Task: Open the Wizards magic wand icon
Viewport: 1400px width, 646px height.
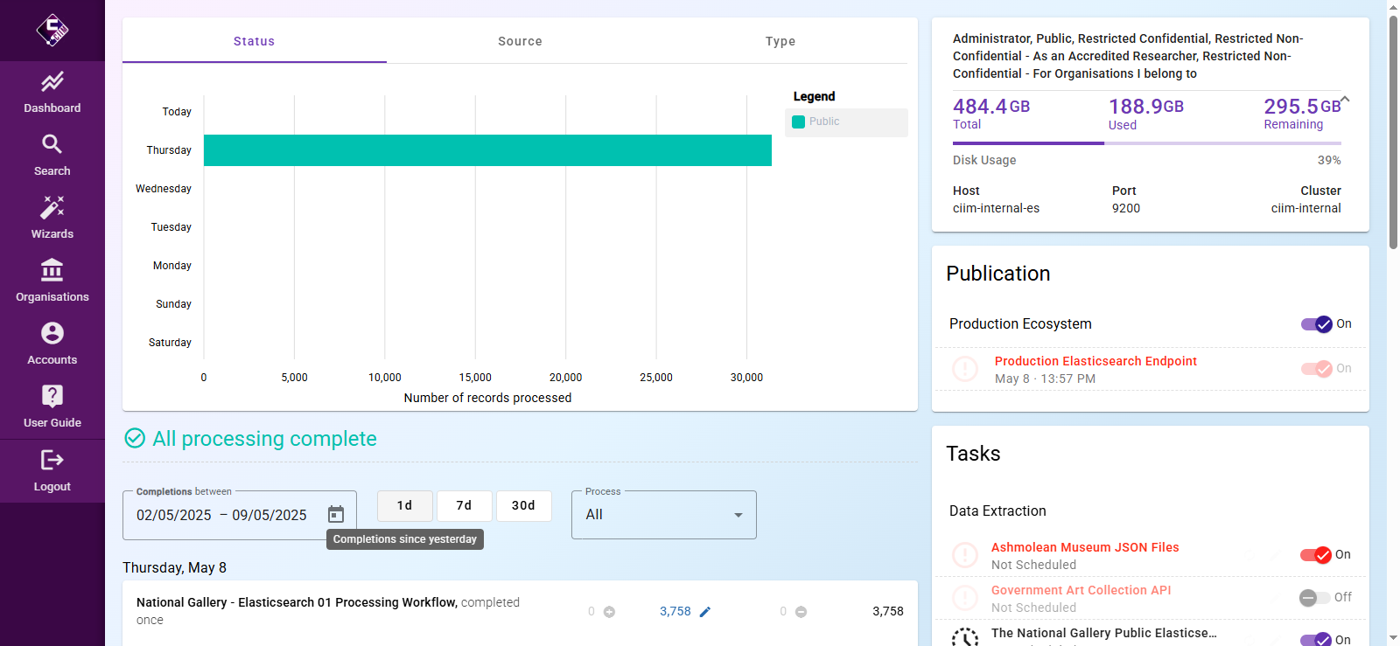Action: [x=52, y=207]
